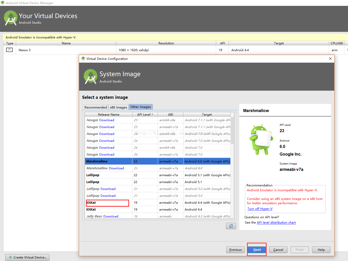
Task: Open the API level distribution chart link
Action: (276, 222)
